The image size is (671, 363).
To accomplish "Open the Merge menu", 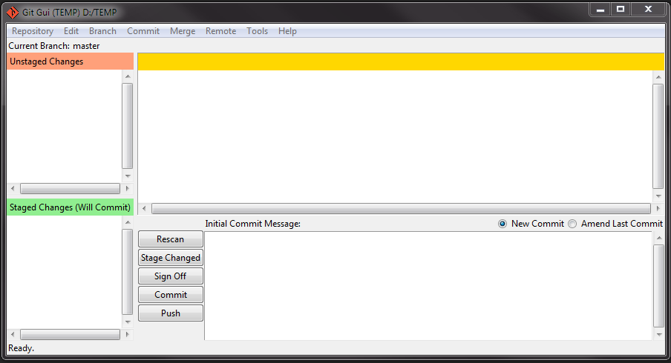I will [183, 31].
